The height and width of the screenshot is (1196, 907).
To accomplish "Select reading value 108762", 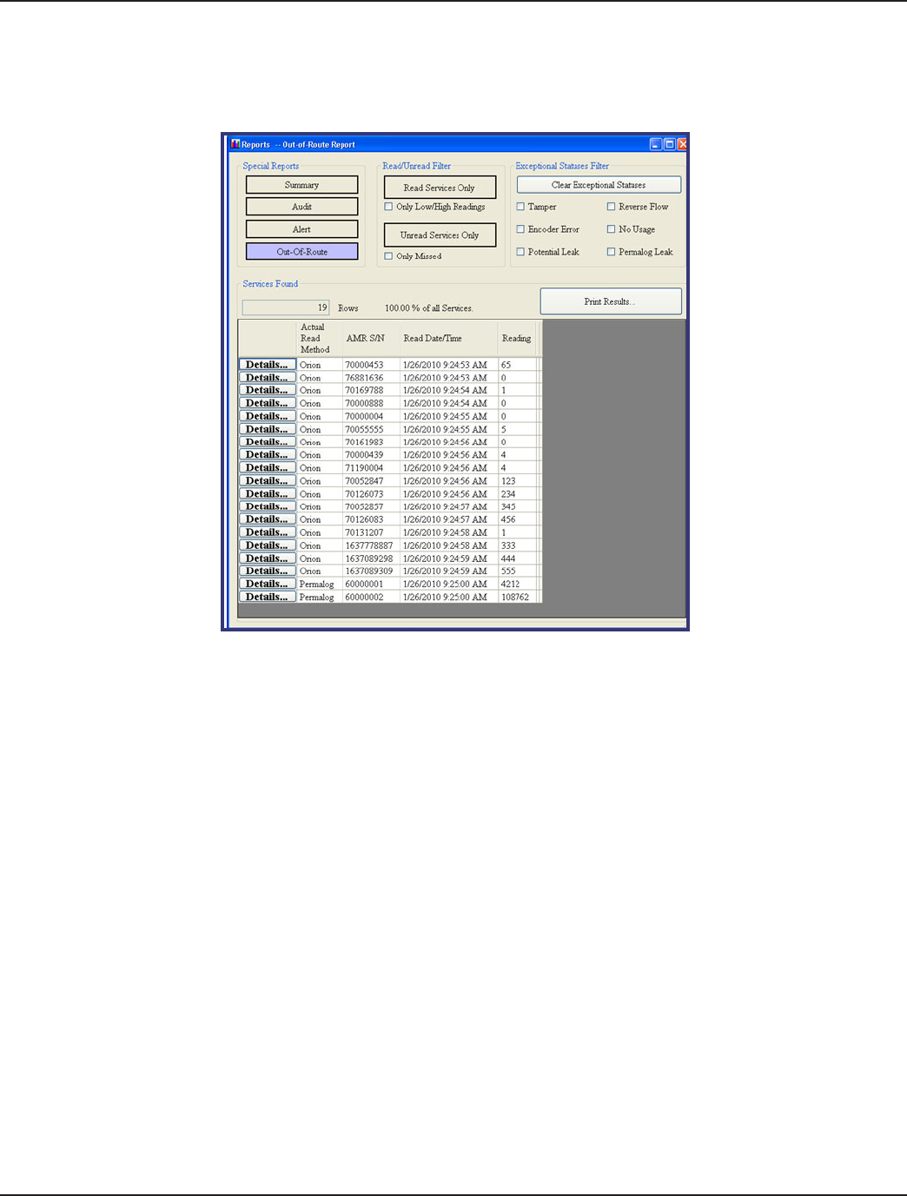I will tap(518, 597).
